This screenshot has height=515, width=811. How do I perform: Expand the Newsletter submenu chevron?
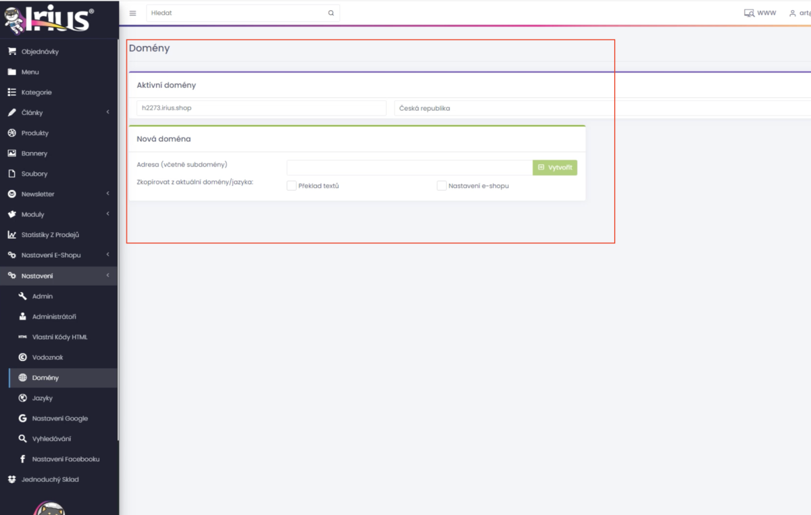click(108, 194)
